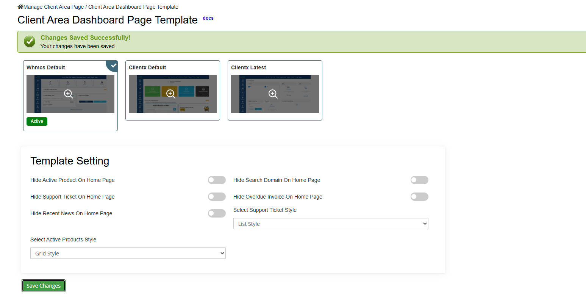This screenshot has height=299, width=586.
Task: Enable Hide Search Domain On Home Page
Action: [x=419, y=180]
